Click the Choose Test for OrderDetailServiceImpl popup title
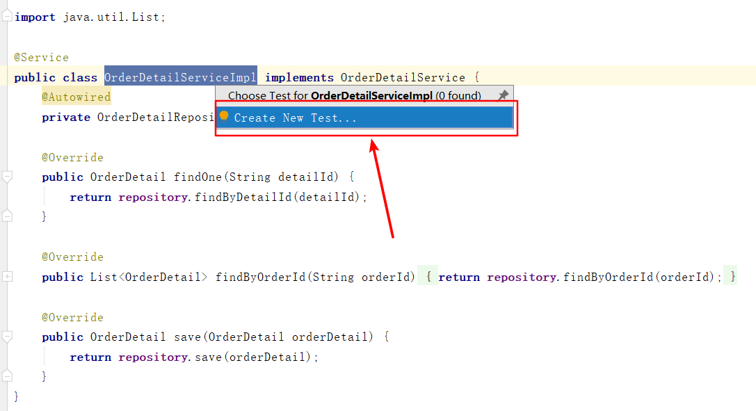Image resolution: width=756 pixels, height=411 pixels. click(355, 95)
